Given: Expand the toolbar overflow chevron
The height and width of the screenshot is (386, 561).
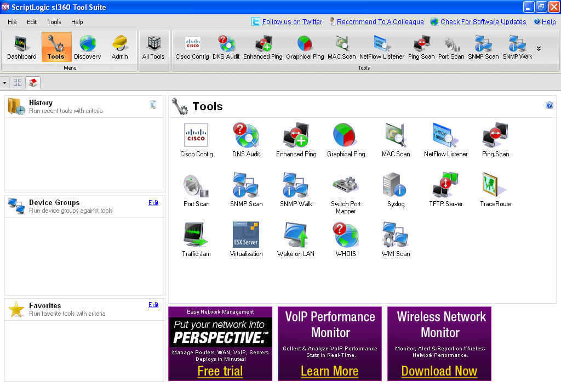Looking at the screenshot, I should (538, 49).
